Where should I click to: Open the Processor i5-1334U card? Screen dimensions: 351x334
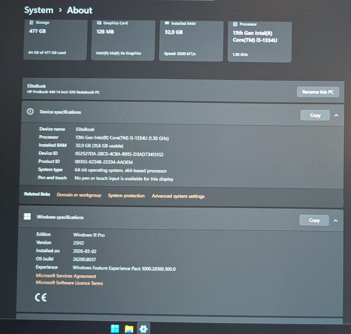(x=260, y=42)
